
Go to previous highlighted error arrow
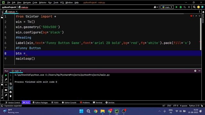[196, 16]
